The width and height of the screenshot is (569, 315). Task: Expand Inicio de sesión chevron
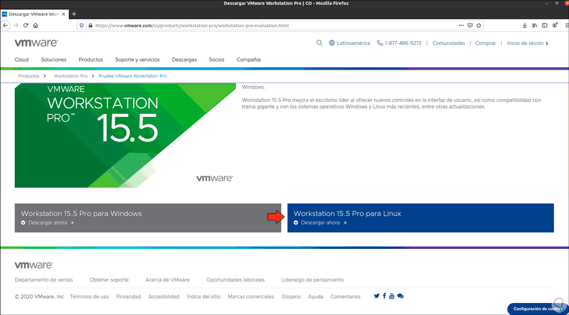(x=547, y=43)
